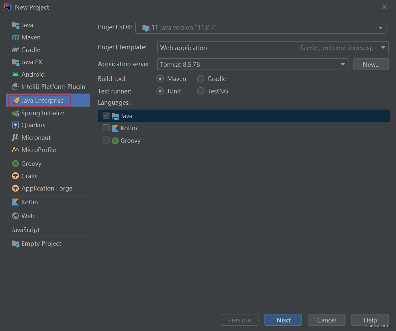
Task: Click 'IntelliJ Platform Plugin' label
Action: [53, 87]
